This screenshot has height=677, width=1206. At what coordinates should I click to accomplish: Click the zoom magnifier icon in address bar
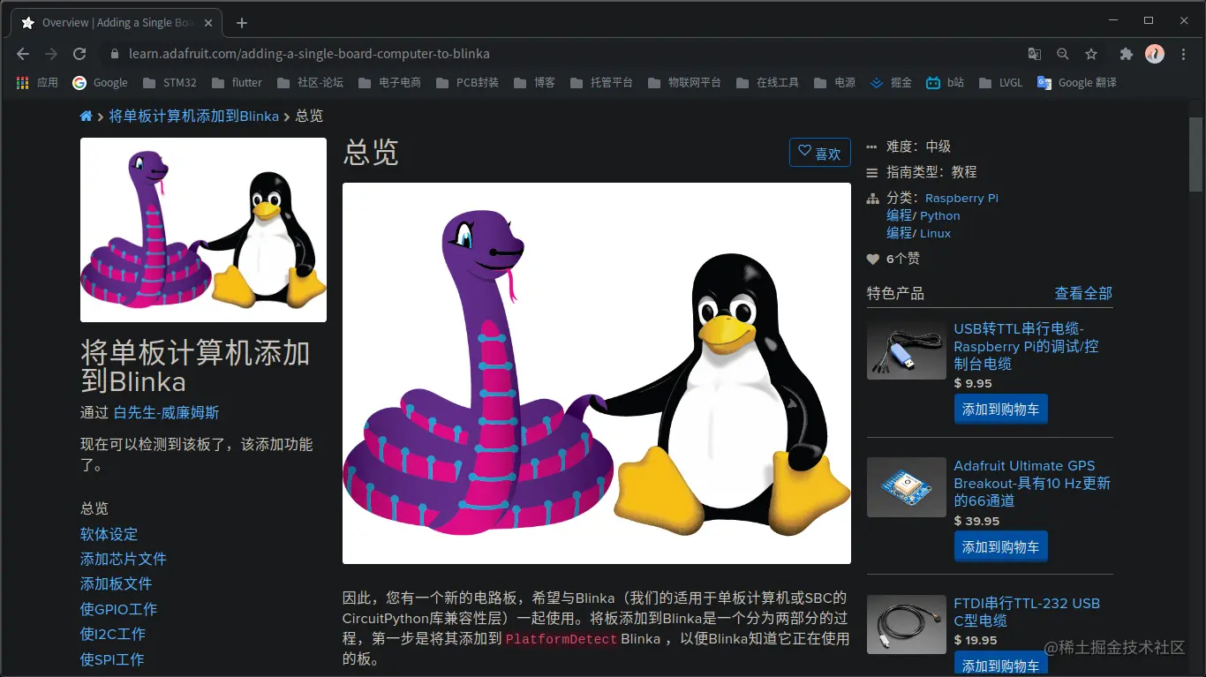(1063, 54)
